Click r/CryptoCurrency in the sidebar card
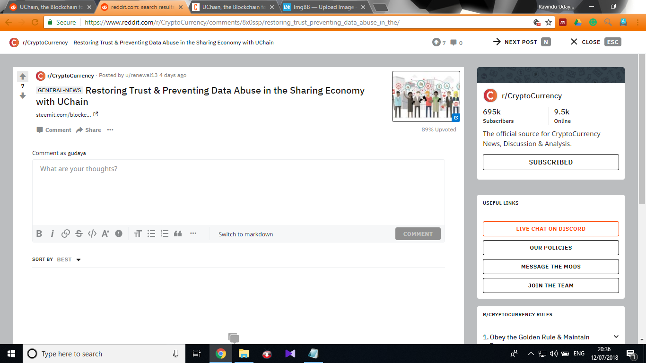The height and width of the screenshot is (363, 646). (532, 96)
